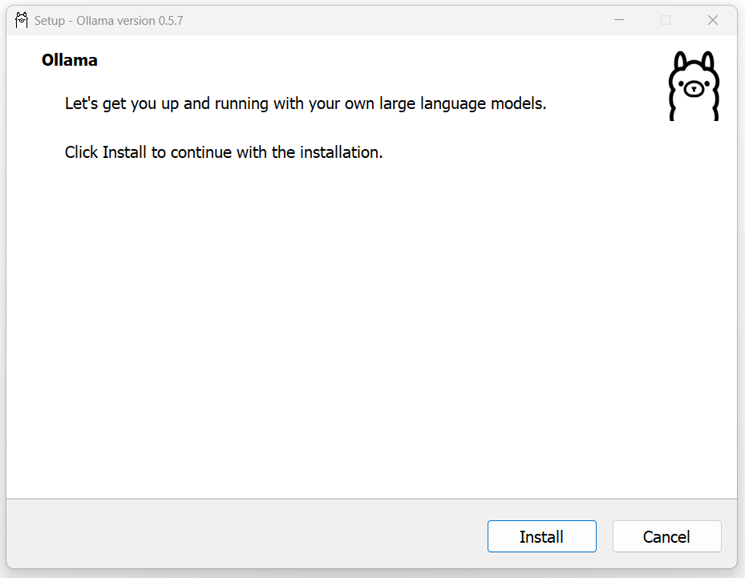This screenshot has height=578, width=745.
Task: Click the Install button
Action: tap(541, 536)
